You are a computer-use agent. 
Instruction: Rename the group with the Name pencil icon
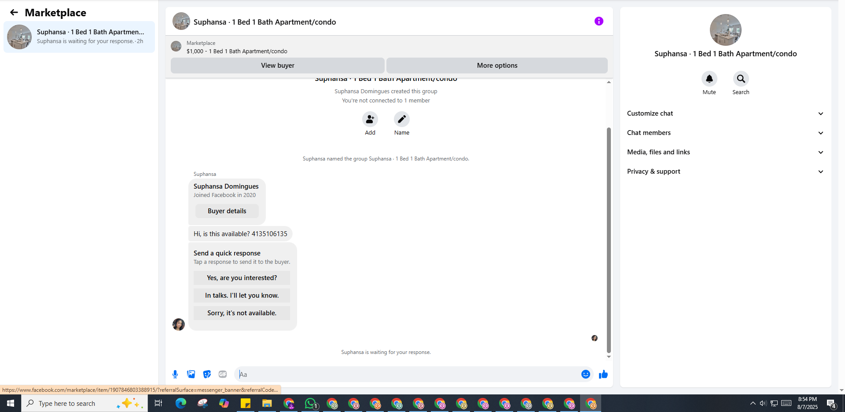click(402, 119)
